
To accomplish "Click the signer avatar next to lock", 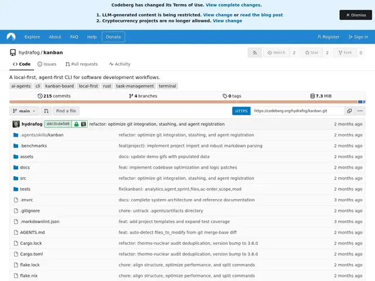I will (83, 124).
